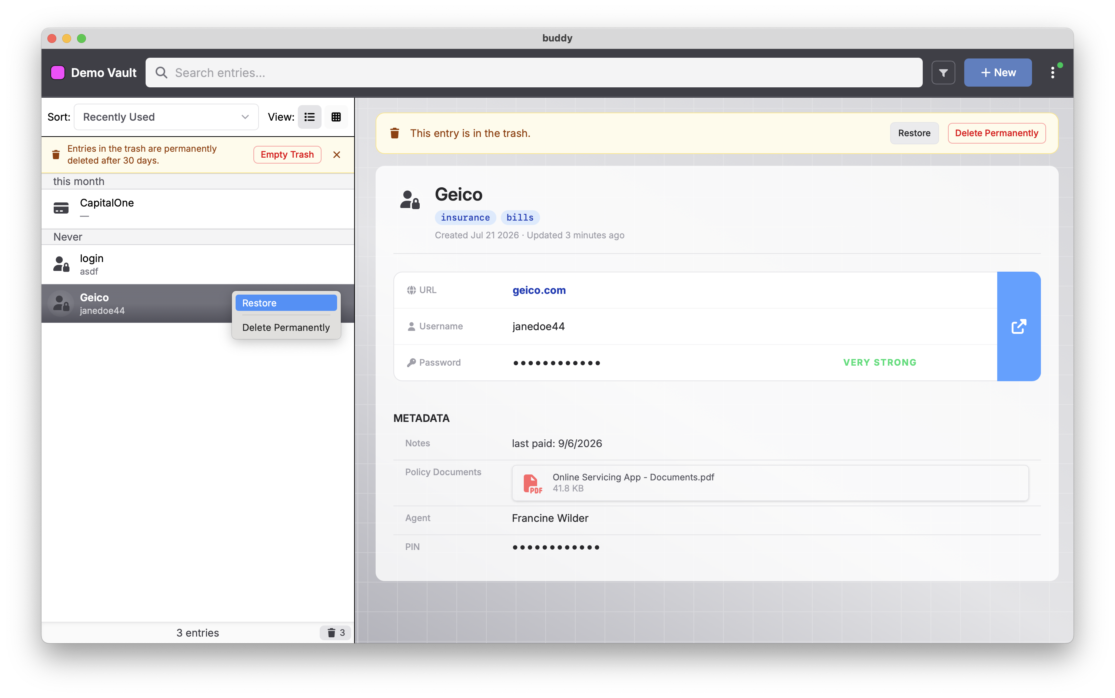The width and height of the screenshot is (1115, 698).
Task: Click the insurance tag
Action: (465, 218)
